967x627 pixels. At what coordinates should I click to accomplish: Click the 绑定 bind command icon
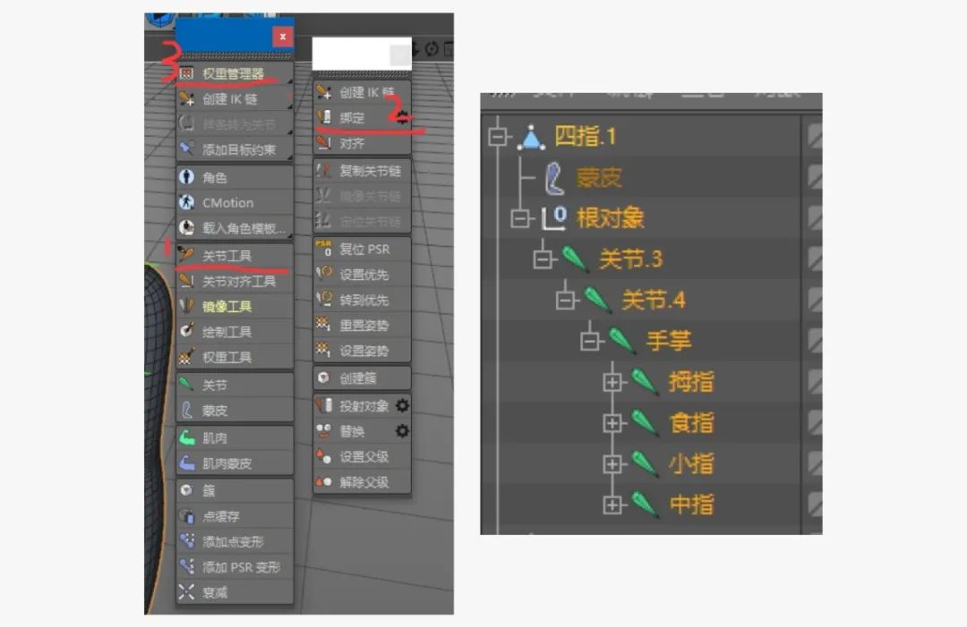tap(324, 117)
